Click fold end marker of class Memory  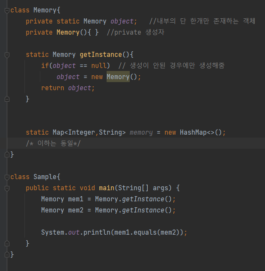tap(7, 154)
